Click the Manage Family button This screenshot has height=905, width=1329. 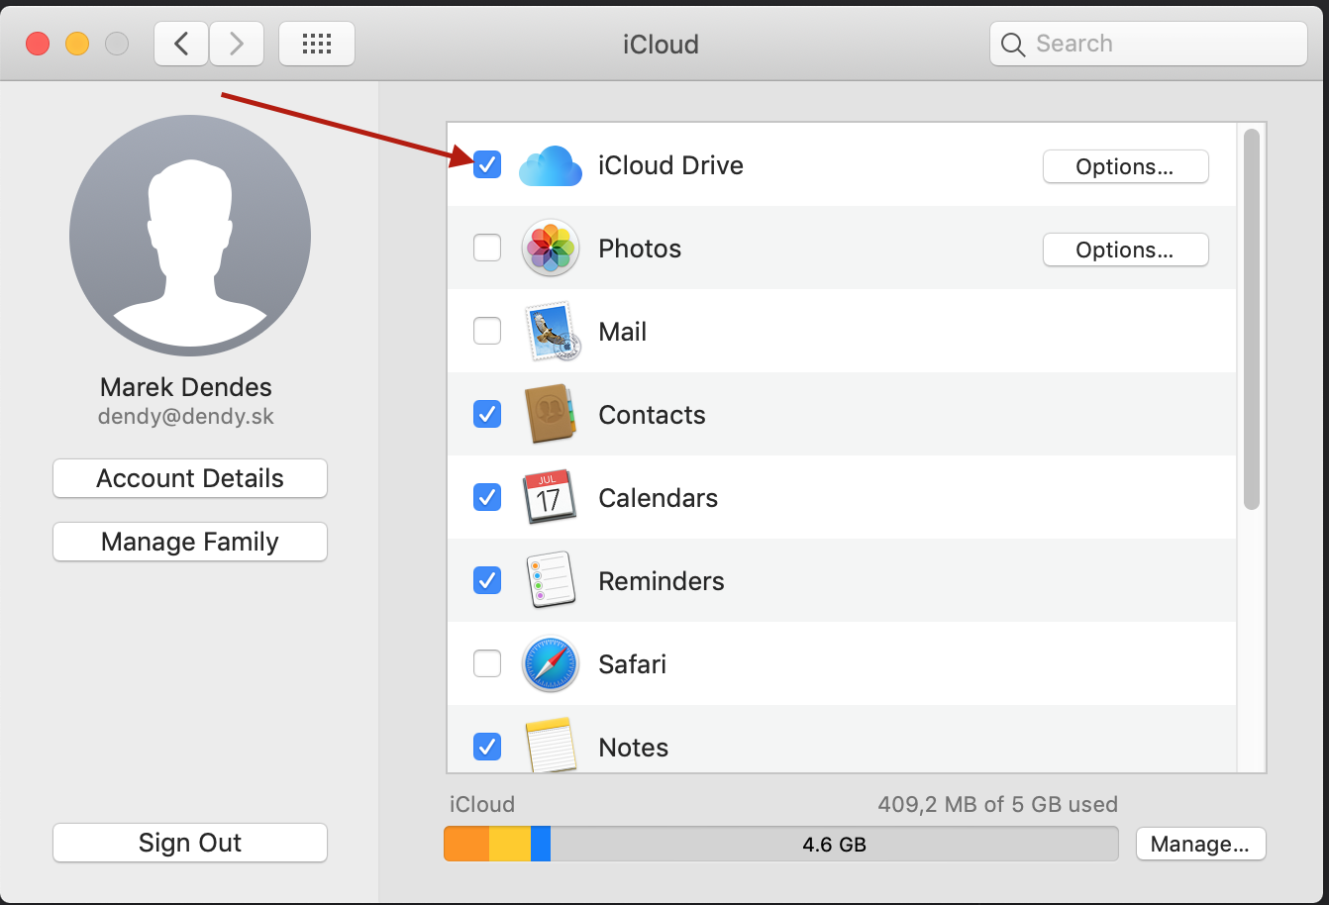click(190, 542)
